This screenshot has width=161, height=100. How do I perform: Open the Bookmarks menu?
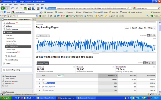pyautogui.click(x=31, y=5)
